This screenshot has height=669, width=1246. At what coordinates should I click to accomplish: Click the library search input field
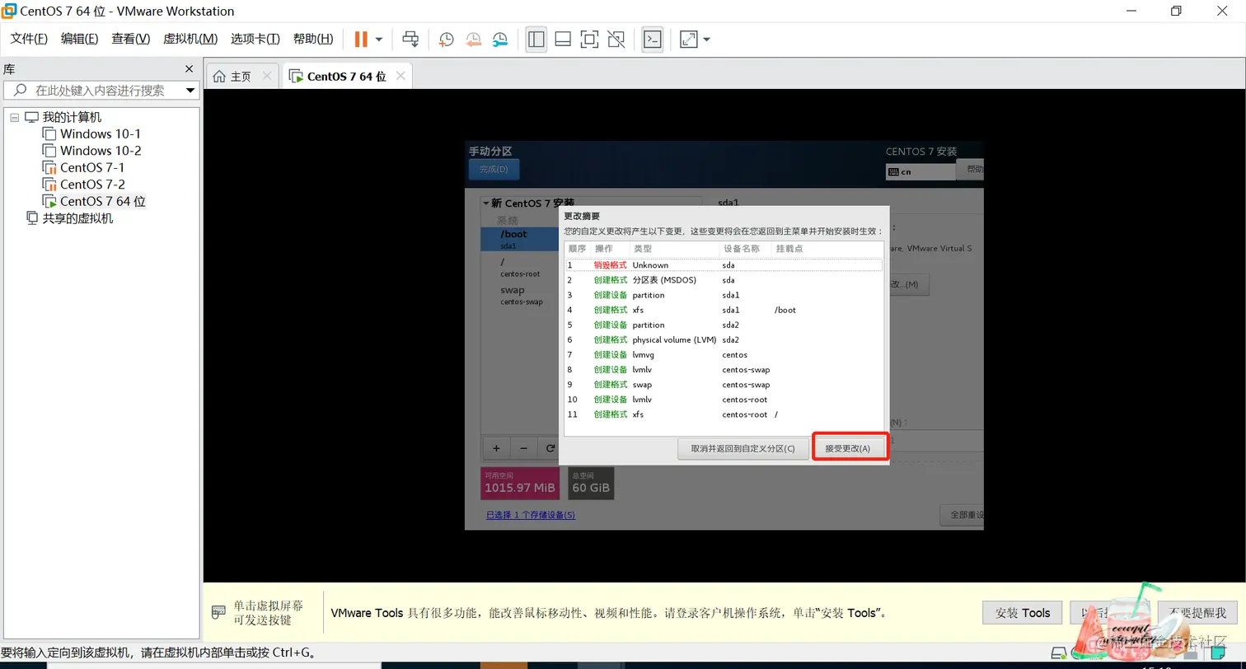(x=101, y=91)
